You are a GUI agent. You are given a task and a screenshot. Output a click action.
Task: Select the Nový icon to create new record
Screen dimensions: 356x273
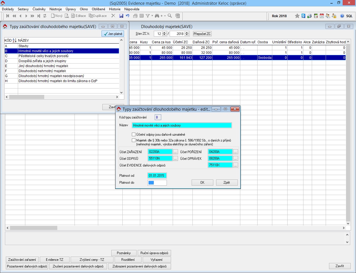[x=56, y=16]
